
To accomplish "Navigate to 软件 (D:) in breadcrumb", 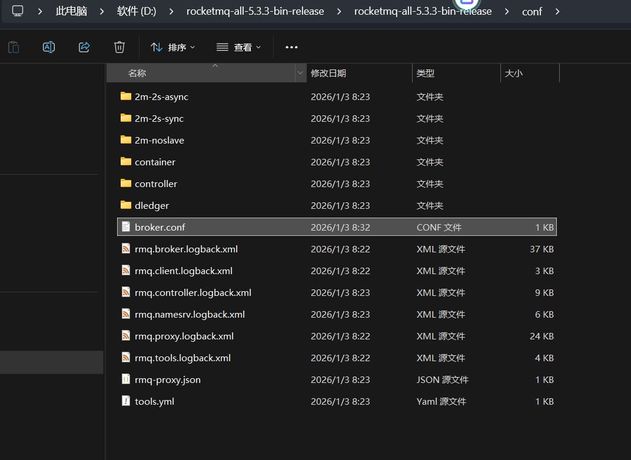I will tap(136, 11).
